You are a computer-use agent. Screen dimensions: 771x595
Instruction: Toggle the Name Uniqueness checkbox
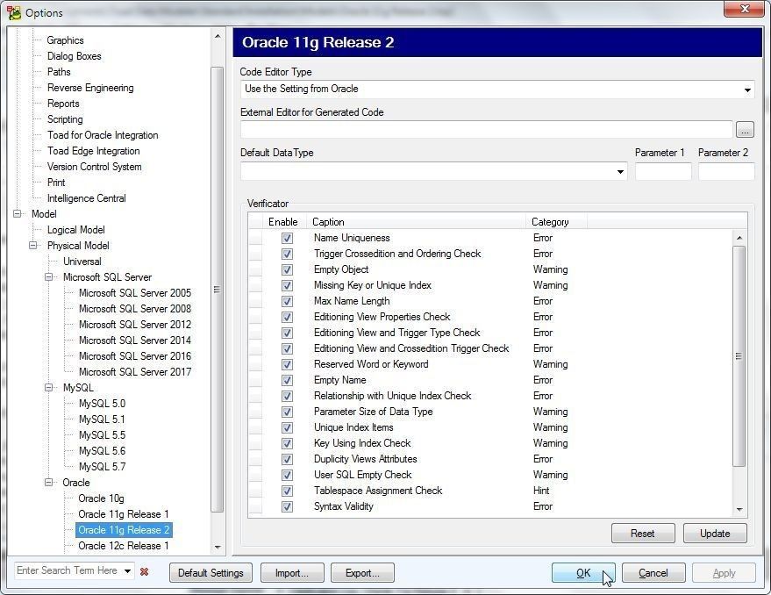287,238
